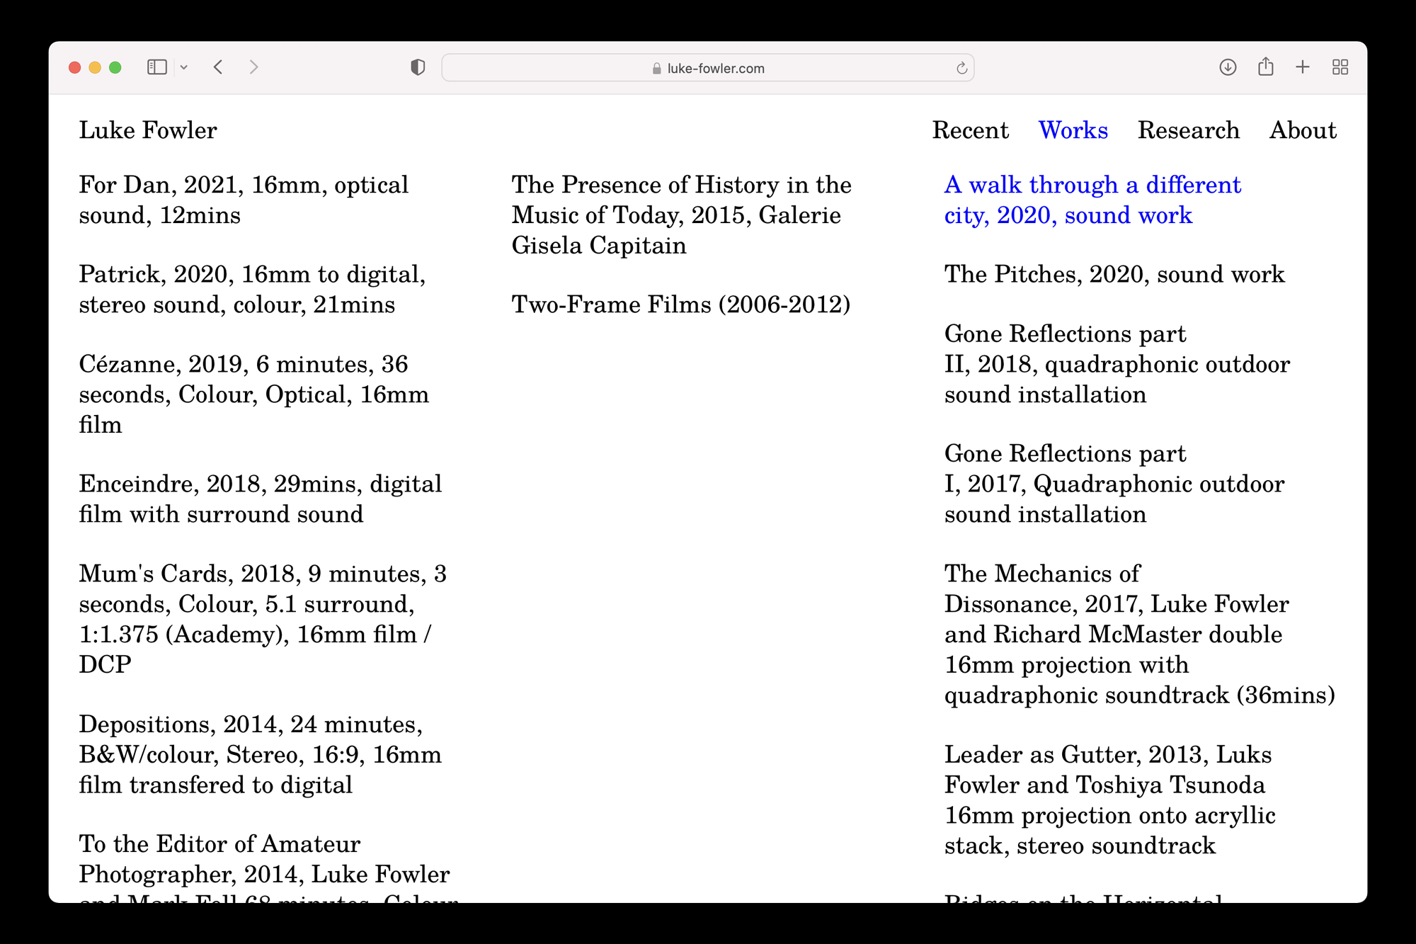Screen dimensions: 1416x944
Task: Open the privacy report shield icon
Action: click(418, 67)
